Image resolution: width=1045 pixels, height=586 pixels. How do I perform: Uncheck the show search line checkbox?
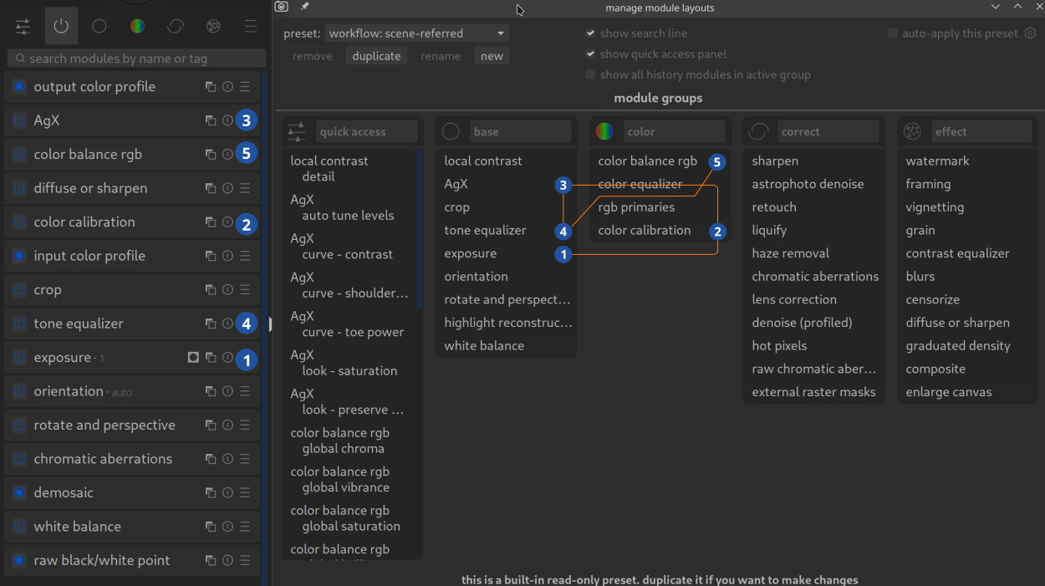click(591, 33)
